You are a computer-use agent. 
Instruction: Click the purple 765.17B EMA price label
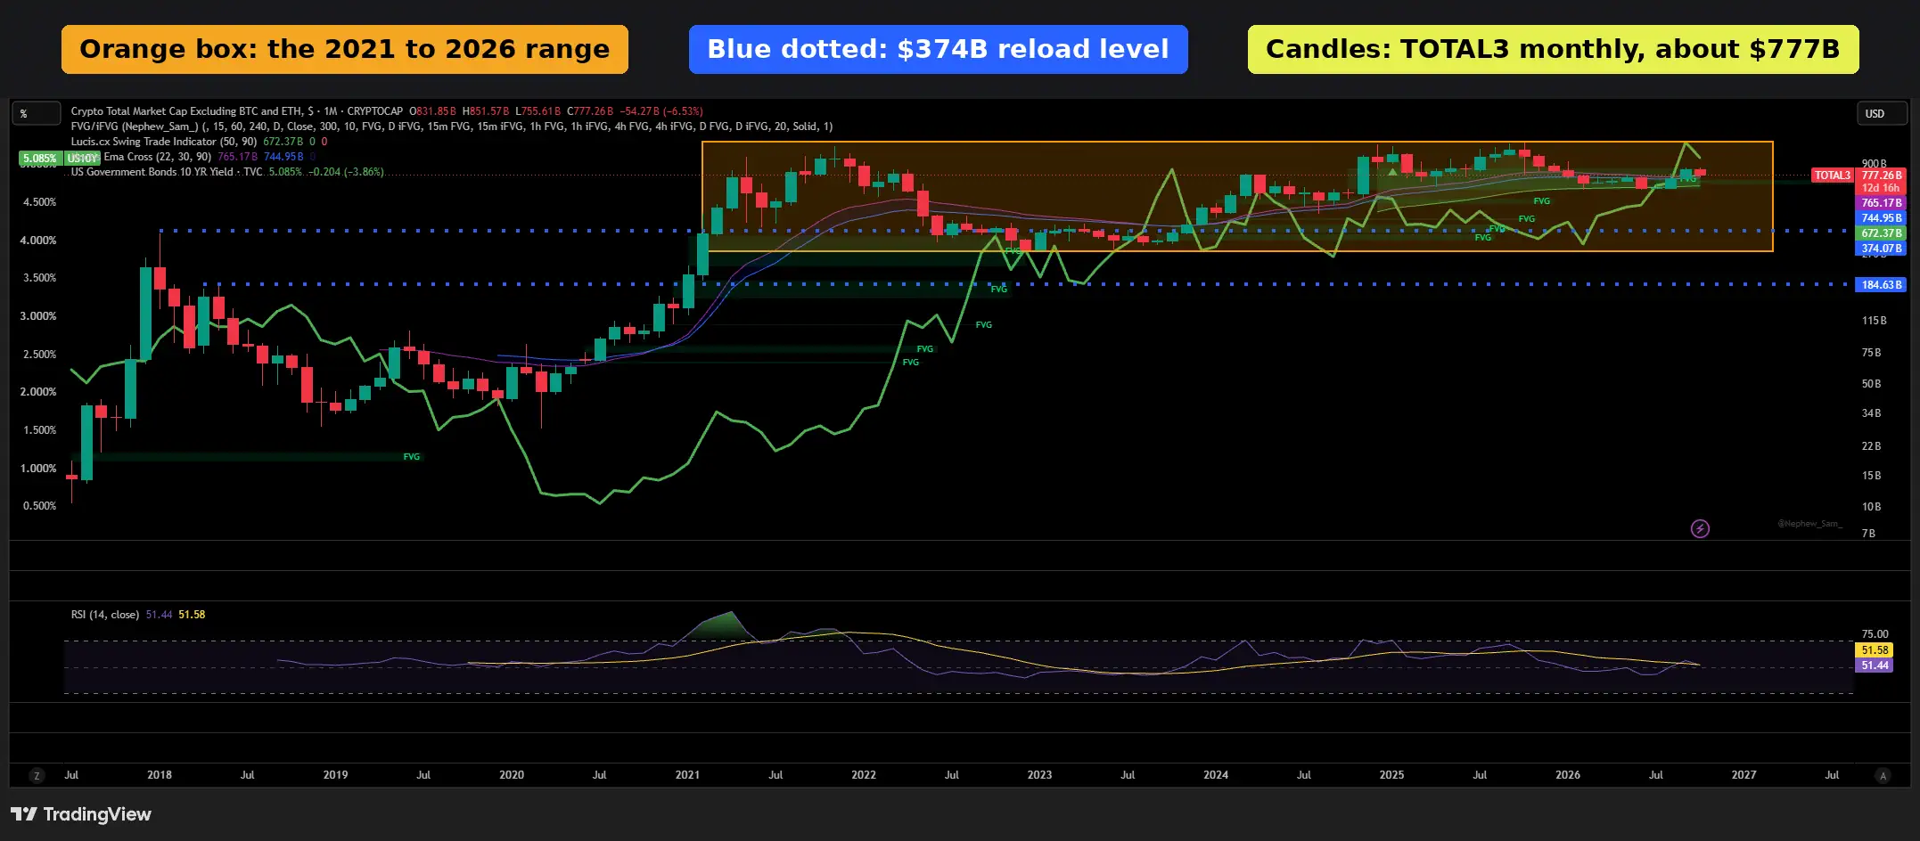(x=1882, y=203)
